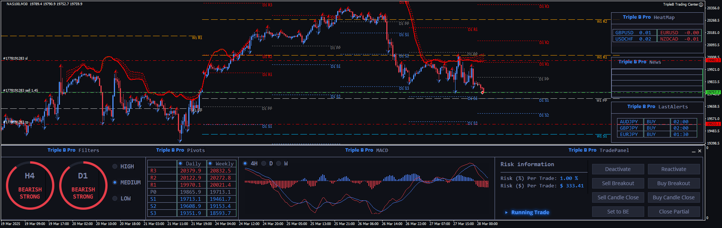Screen dimensions: 722x228
Task: Switch the MACD timeframe to W
Action: point(279,164)
